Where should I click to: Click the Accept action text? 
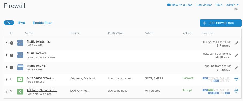187,90
